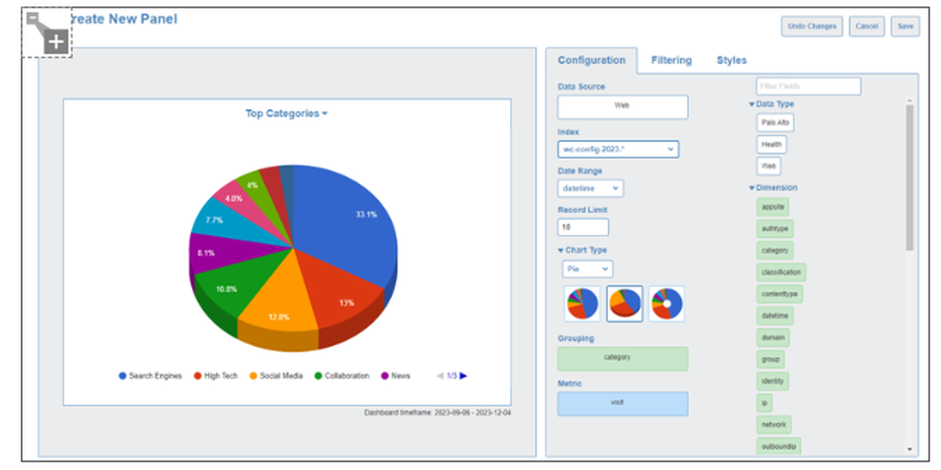Viewport: 941px width, 470px height.
Task: Select the domain dimension
Action: (773, 337)
